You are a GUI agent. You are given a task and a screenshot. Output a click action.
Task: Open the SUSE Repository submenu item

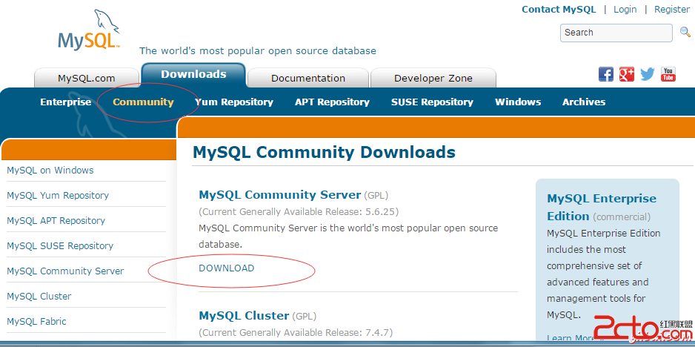pyautogui.click(x=432, y=102)
